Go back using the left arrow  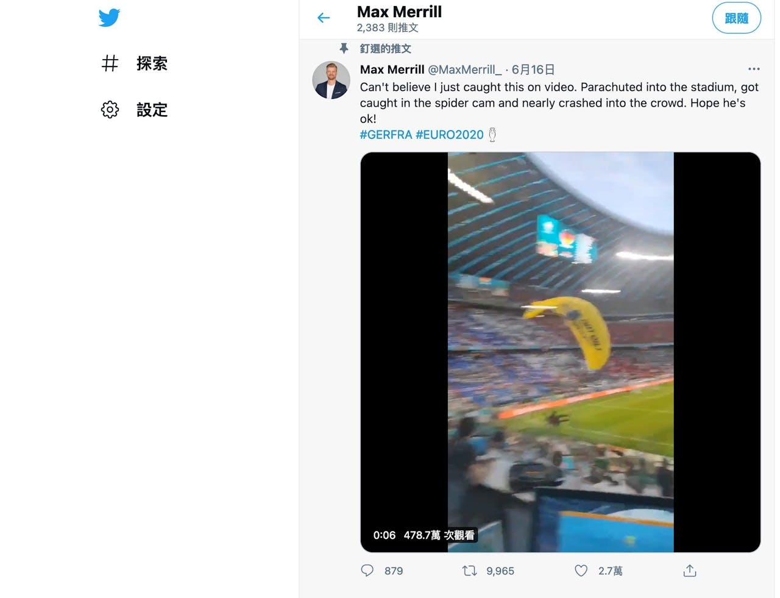click(x=324, y=18)
